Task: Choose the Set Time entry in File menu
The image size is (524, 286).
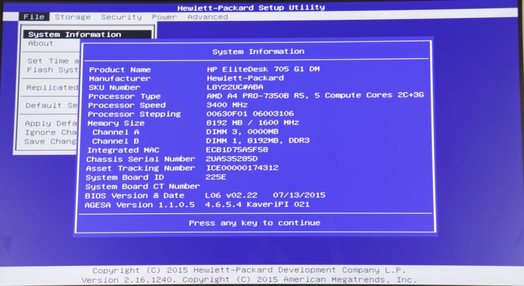Action: pos(53,61)
